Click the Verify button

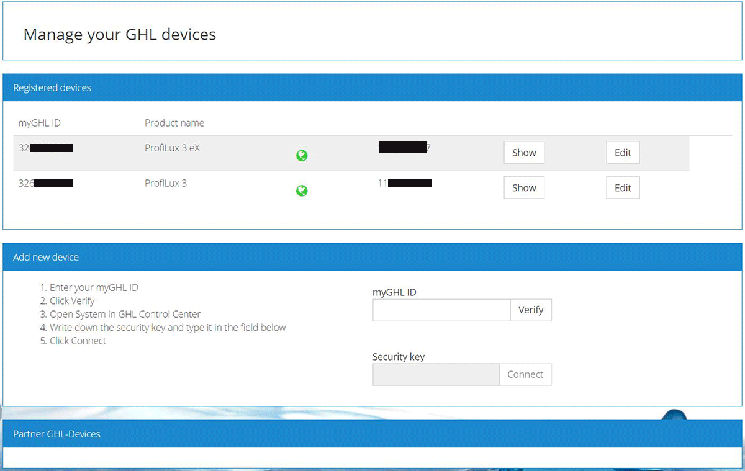coord(531,310)
